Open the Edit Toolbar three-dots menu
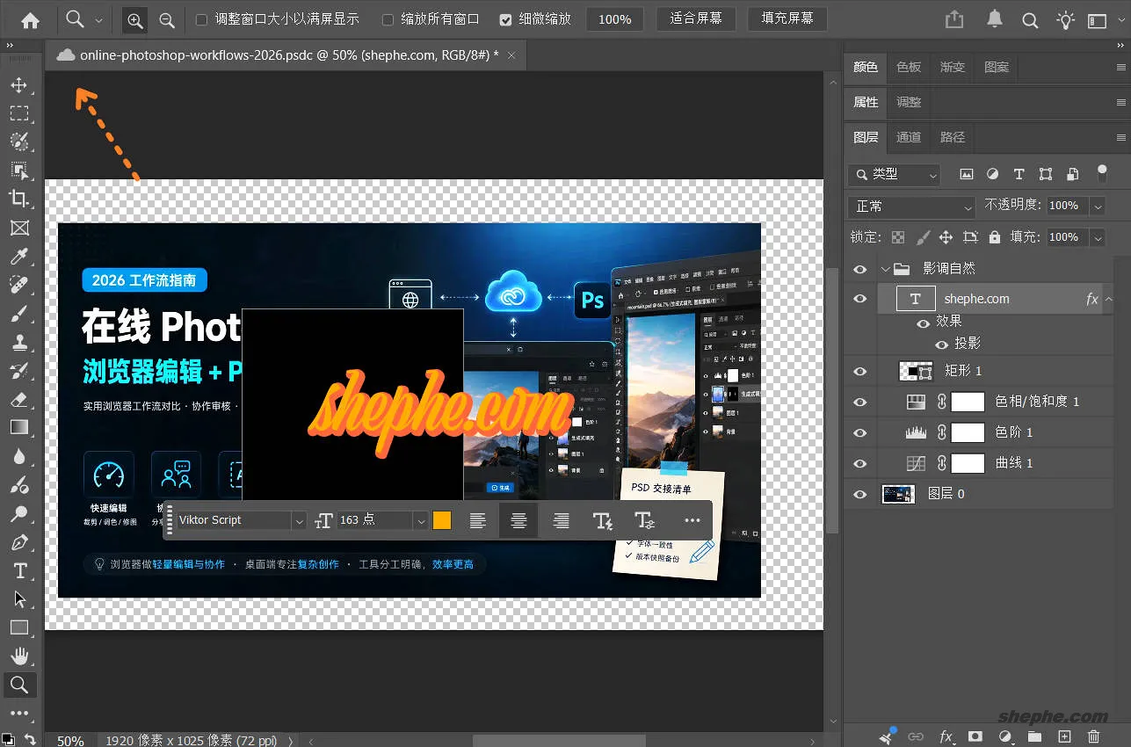Screen dimensions: 1131x747 (x=18, y=714)
